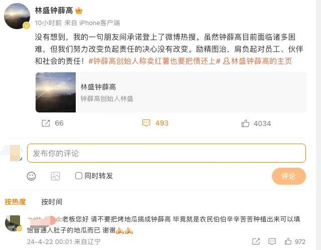Open the comments icon showing 493

(x=146, y=123)
